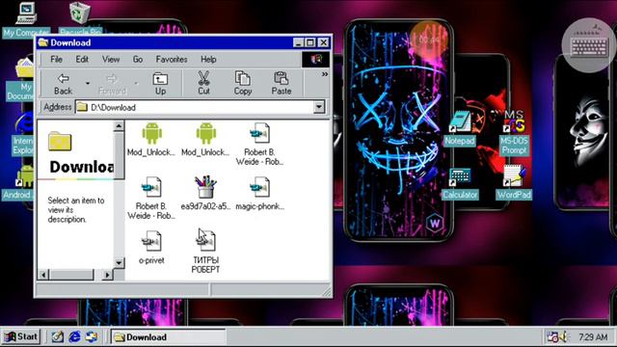Image resolution: width=617 pixels, height=347 pixels.
Task: Select the o-privet file
Action: pyautogui.click(x=151, y=247)
